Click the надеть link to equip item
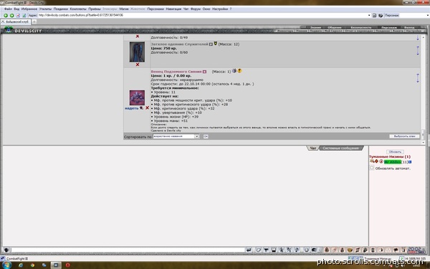The width and height of the screenshot is (430, 269). (x=131, y=108)
